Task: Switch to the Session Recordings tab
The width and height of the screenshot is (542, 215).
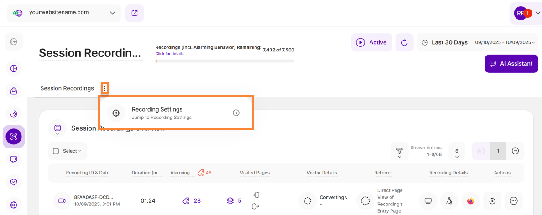Action: (x=67, y=88)
